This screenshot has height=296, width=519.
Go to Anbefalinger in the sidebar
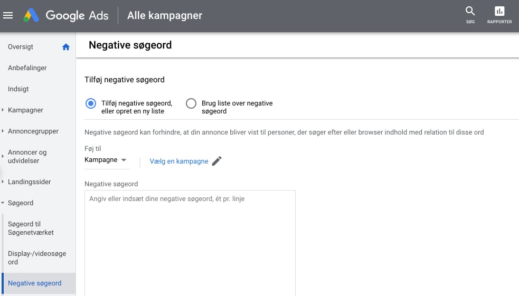pyautogui.click(x=27, y=68)
